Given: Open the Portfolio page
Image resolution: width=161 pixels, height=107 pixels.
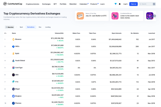Looking at the screenshot, I should pos(63,4).
